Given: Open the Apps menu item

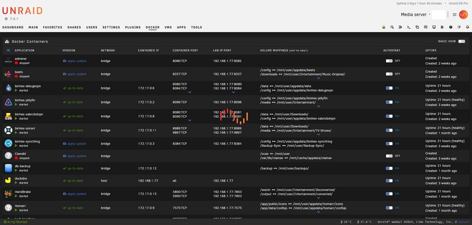Looking at the screenshot, I should [181, 27].
